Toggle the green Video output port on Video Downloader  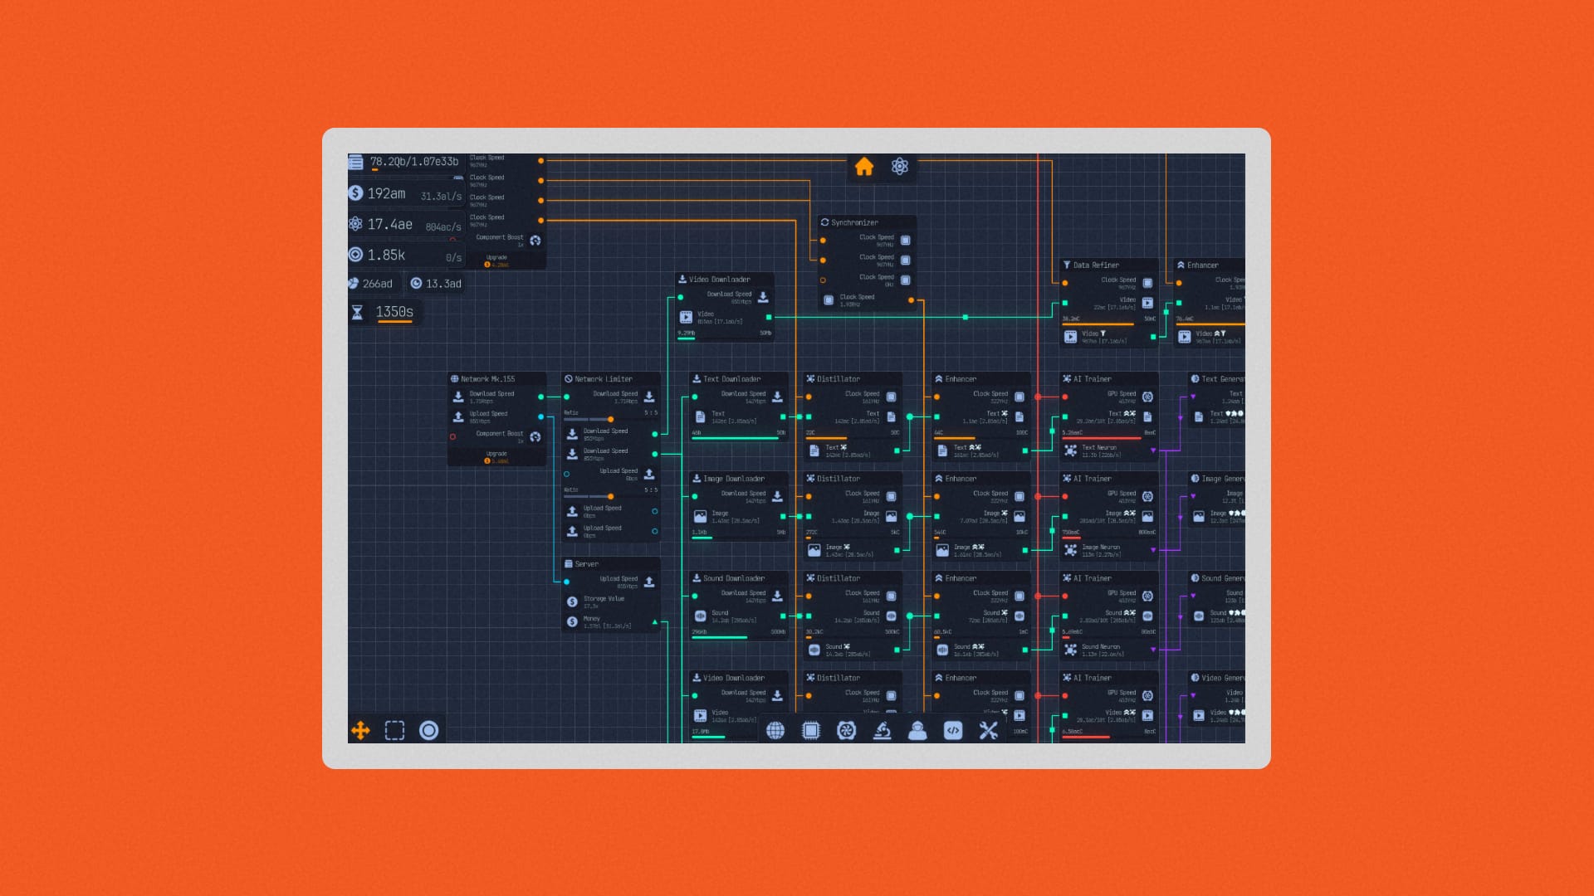(x=768, y=317)
